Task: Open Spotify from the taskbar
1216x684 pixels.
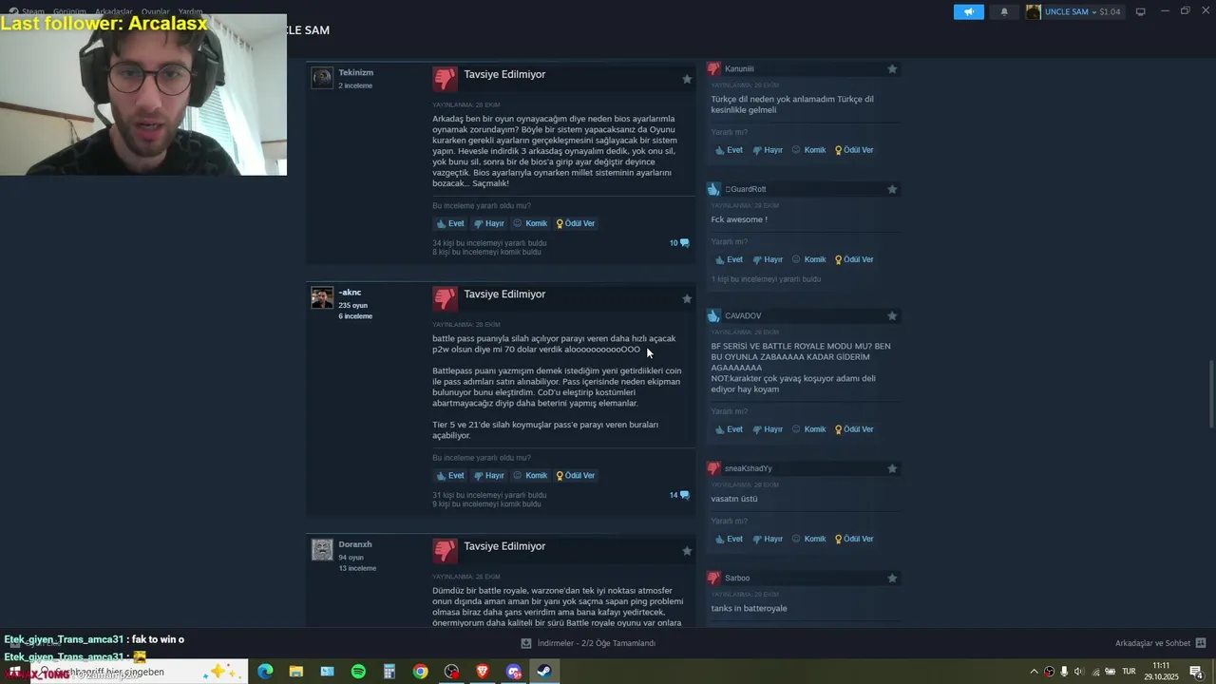Action: pyautogui.click(x=358, y=672)
